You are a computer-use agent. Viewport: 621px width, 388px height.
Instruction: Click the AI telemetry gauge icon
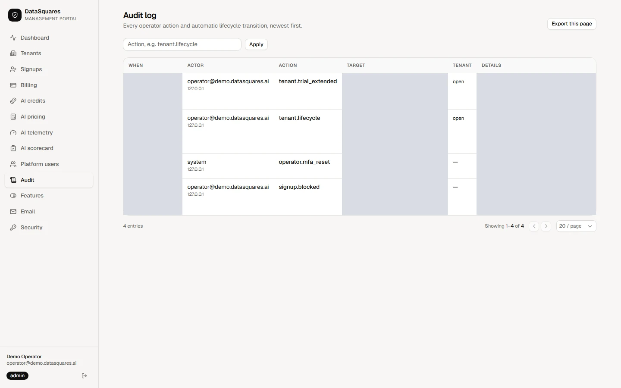point(13,133)
